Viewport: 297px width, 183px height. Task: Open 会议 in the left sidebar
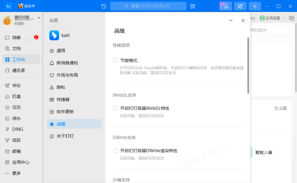coord(21,85)
